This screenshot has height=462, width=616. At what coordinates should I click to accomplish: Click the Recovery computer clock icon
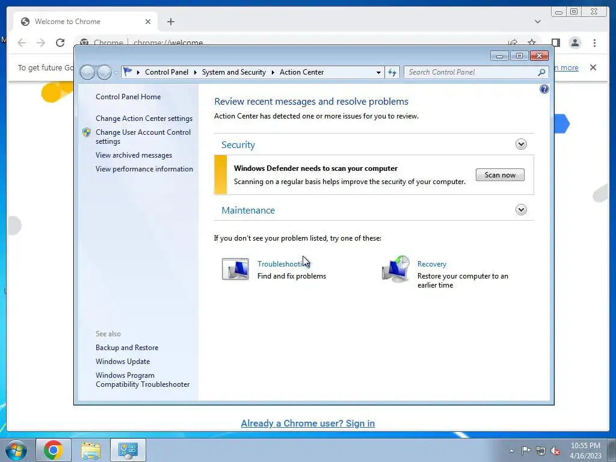coord(396,269)
